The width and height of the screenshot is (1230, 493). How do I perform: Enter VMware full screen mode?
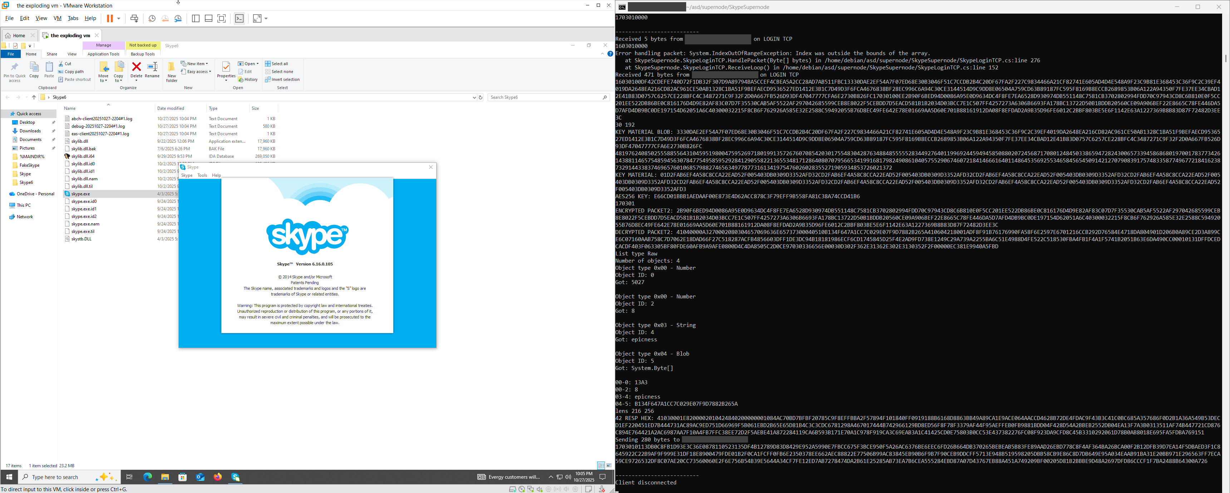tap(222, 18)
